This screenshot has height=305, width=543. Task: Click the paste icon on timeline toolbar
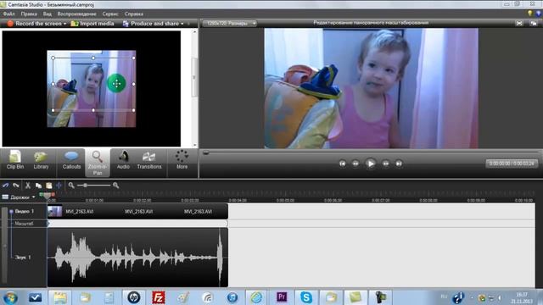49,186
